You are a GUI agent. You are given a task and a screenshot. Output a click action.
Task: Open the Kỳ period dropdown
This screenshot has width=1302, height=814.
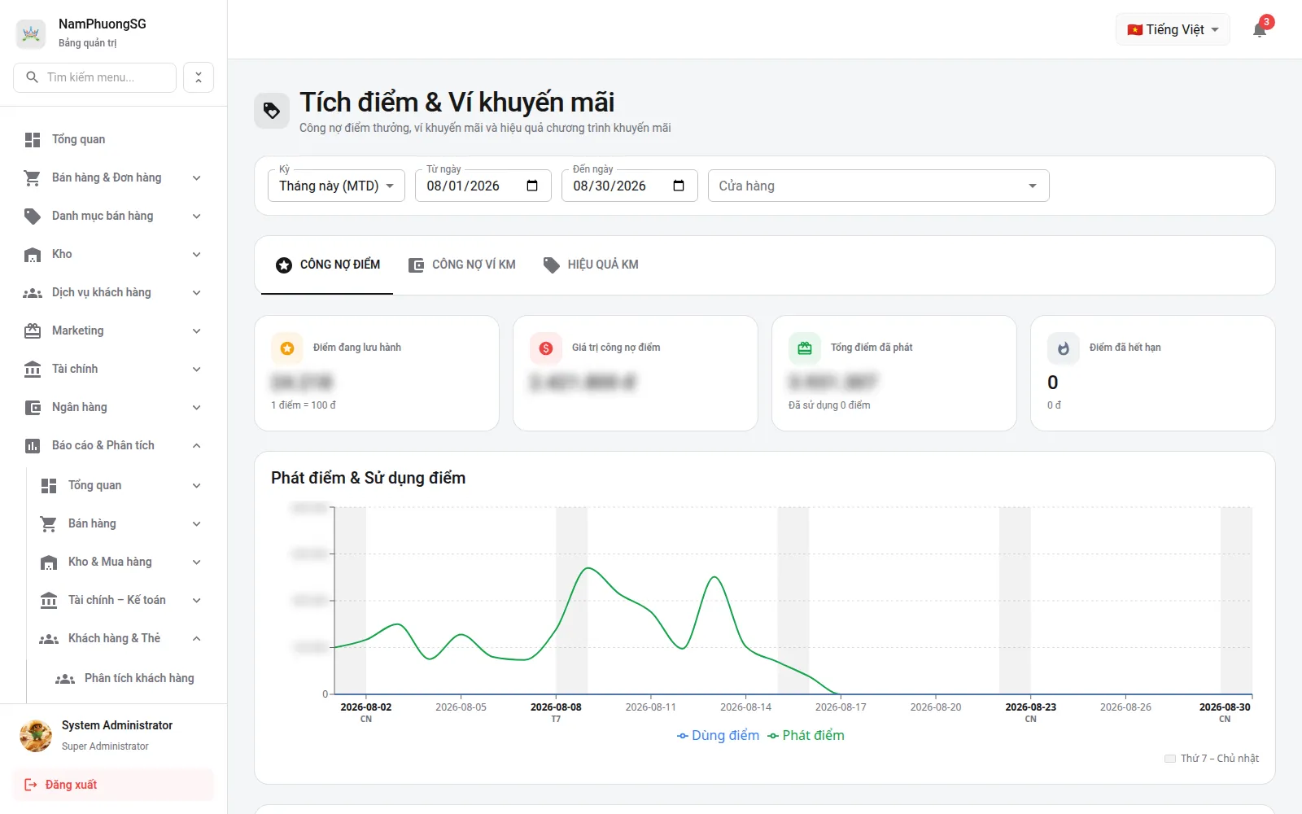[336, 186]
